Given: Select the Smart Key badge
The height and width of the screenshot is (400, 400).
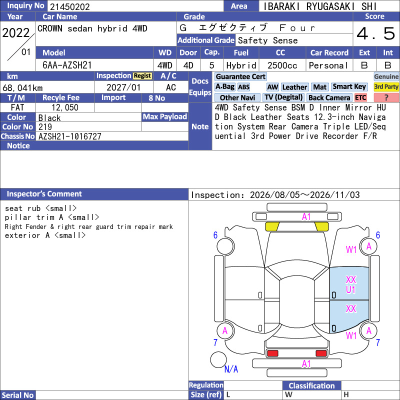Looking at the screenshot, I should click(349, 87).
